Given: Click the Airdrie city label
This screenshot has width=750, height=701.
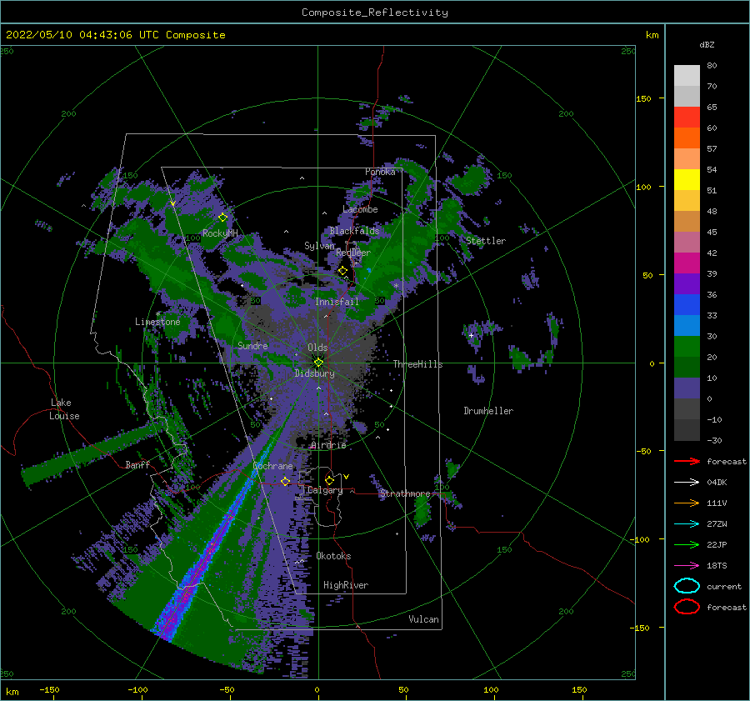Looking at the screenshot, I should click(x=328, y=445).
